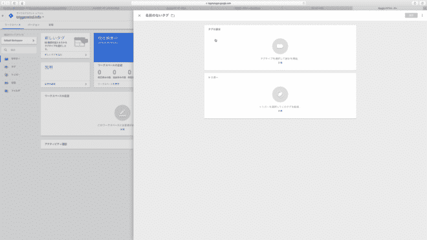Expand the Default Workspace selector
The width and height of the screenshot is (427, 240).
[19, 41]
